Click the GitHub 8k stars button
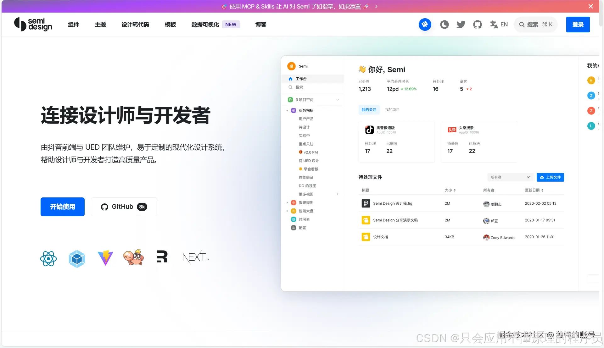The width and height of the screenshot is (604, 348). 124,207
